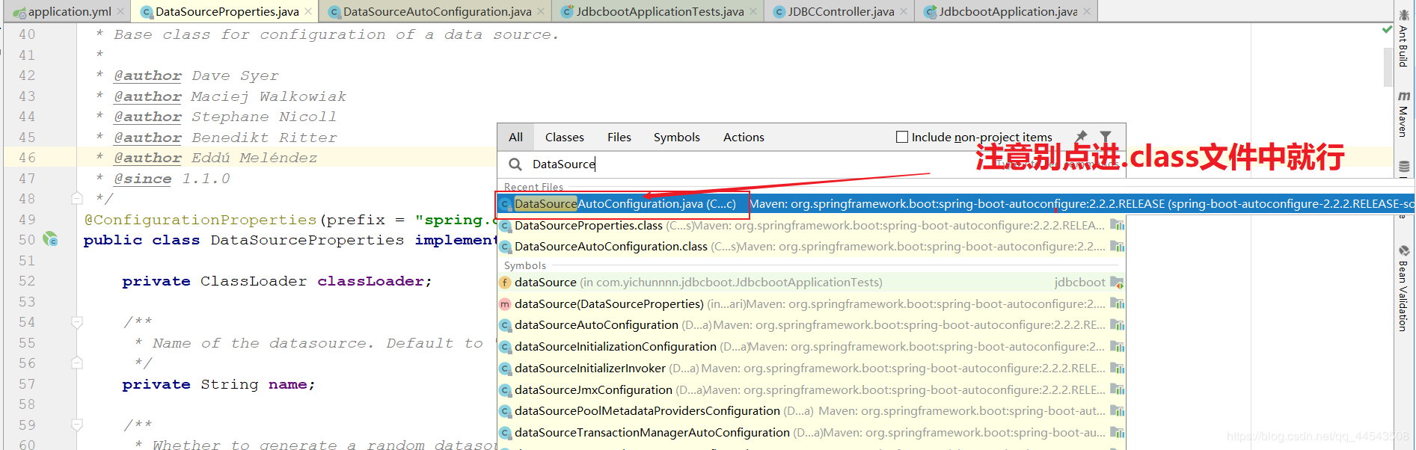Click the class icon of DataSourceProperties.class result
The image size is (1416, 450).
click(506, 226)
